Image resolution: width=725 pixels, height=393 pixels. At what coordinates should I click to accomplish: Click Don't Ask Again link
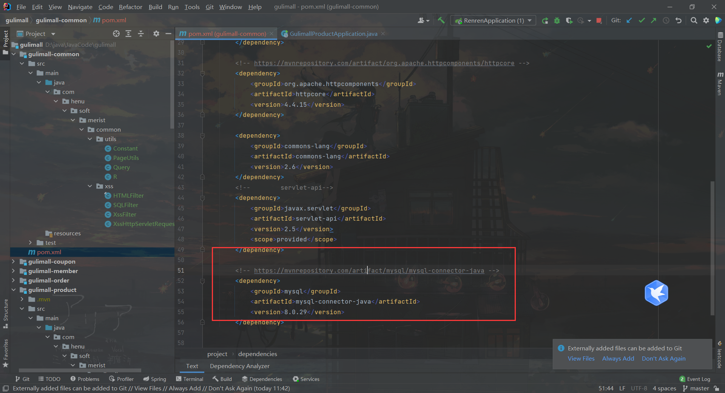pyautogui.click(x=663, y=358)
